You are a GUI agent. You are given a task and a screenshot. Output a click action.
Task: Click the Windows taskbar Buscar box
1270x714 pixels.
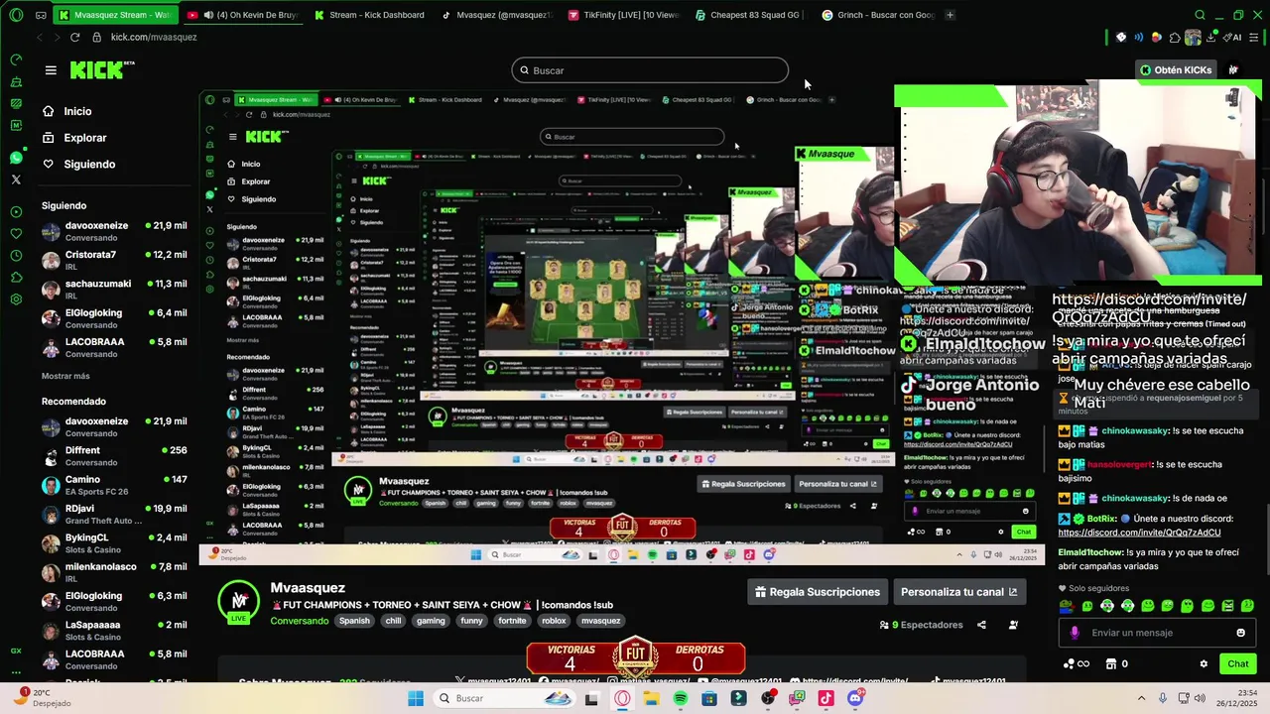pyautogui.click(x=506, y=698)
